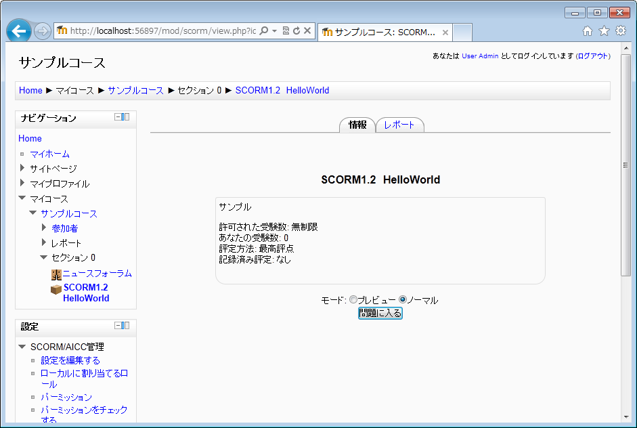Click the refresh icon in address bar
Image resolution: width=637 pixels, height=428 pixels.
click(x=296, y=31)
